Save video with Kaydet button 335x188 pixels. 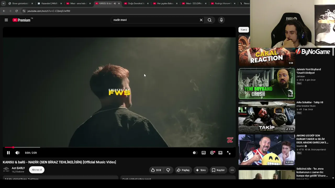coord(218,170)
